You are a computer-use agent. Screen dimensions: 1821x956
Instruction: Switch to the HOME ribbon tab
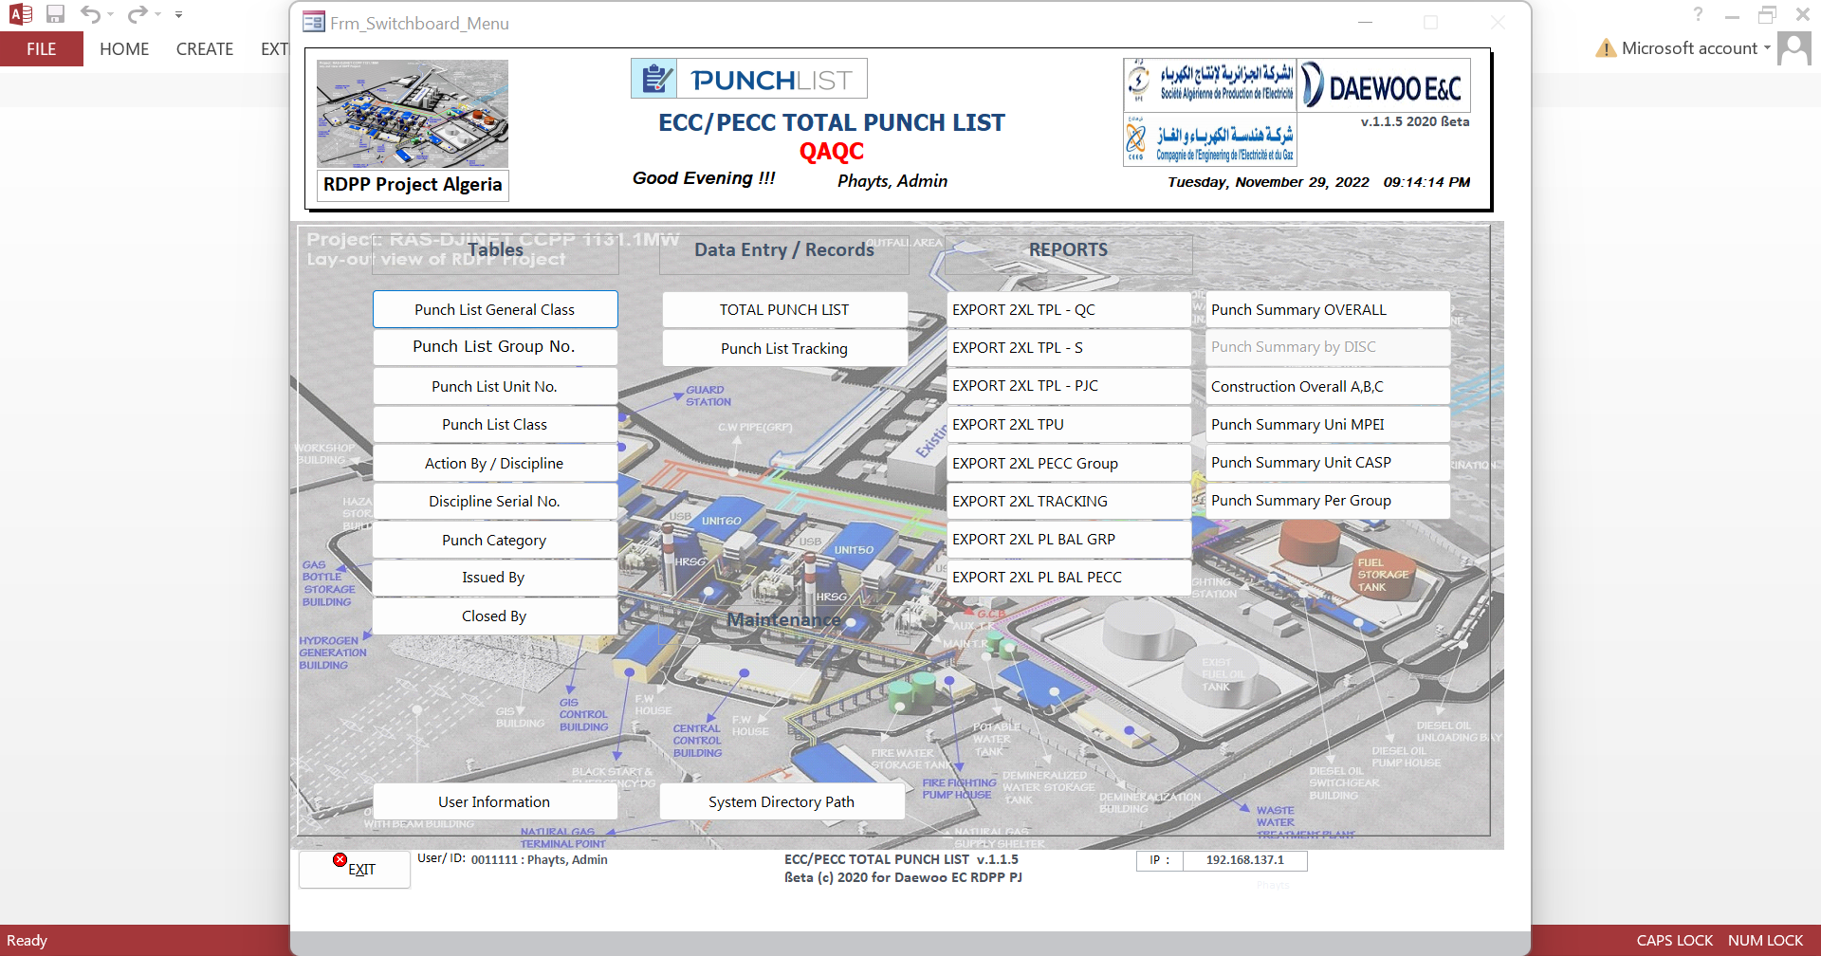click(124, 49)
